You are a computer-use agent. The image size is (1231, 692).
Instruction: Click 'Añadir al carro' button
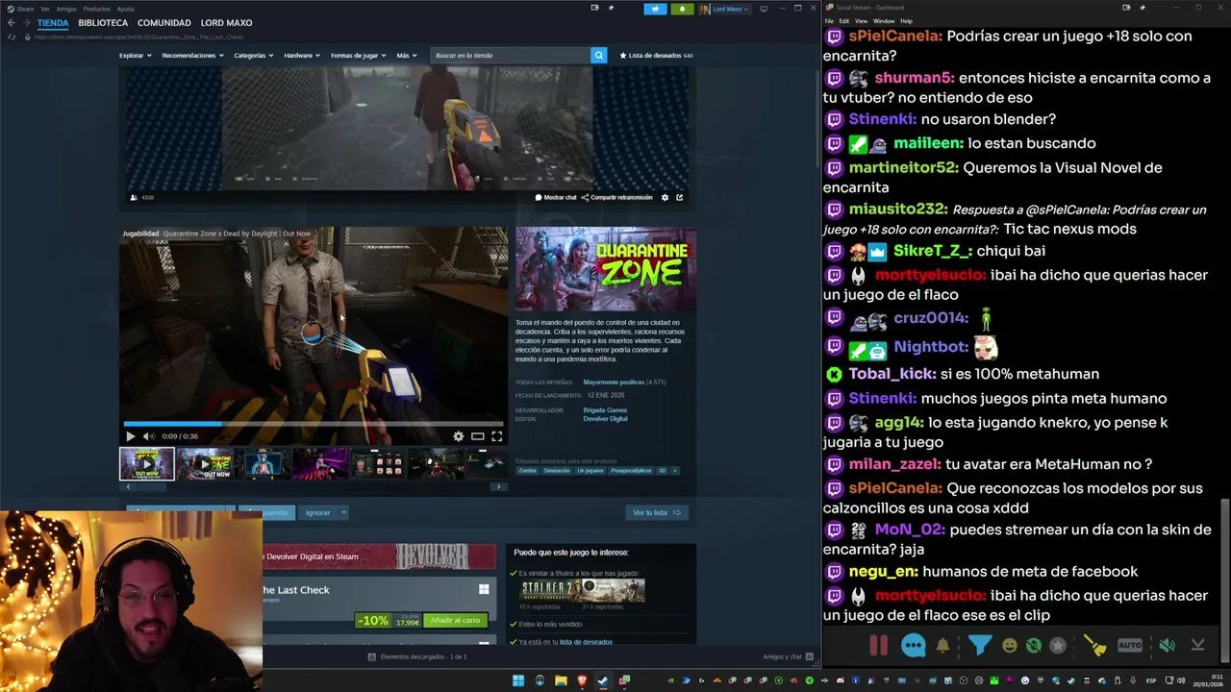pyautogui.click(x=455, y=620)
